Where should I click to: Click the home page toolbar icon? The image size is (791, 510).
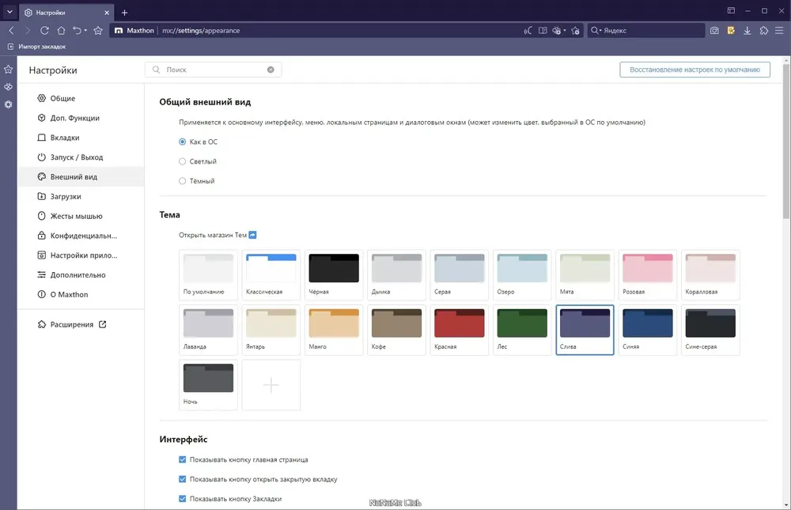[61, 30]
